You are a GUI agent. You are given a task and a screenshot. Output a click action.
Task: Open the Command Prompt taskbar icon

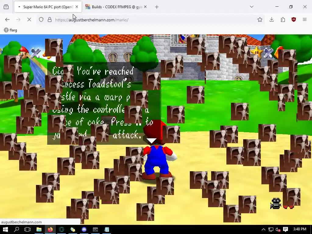point(95,229)
